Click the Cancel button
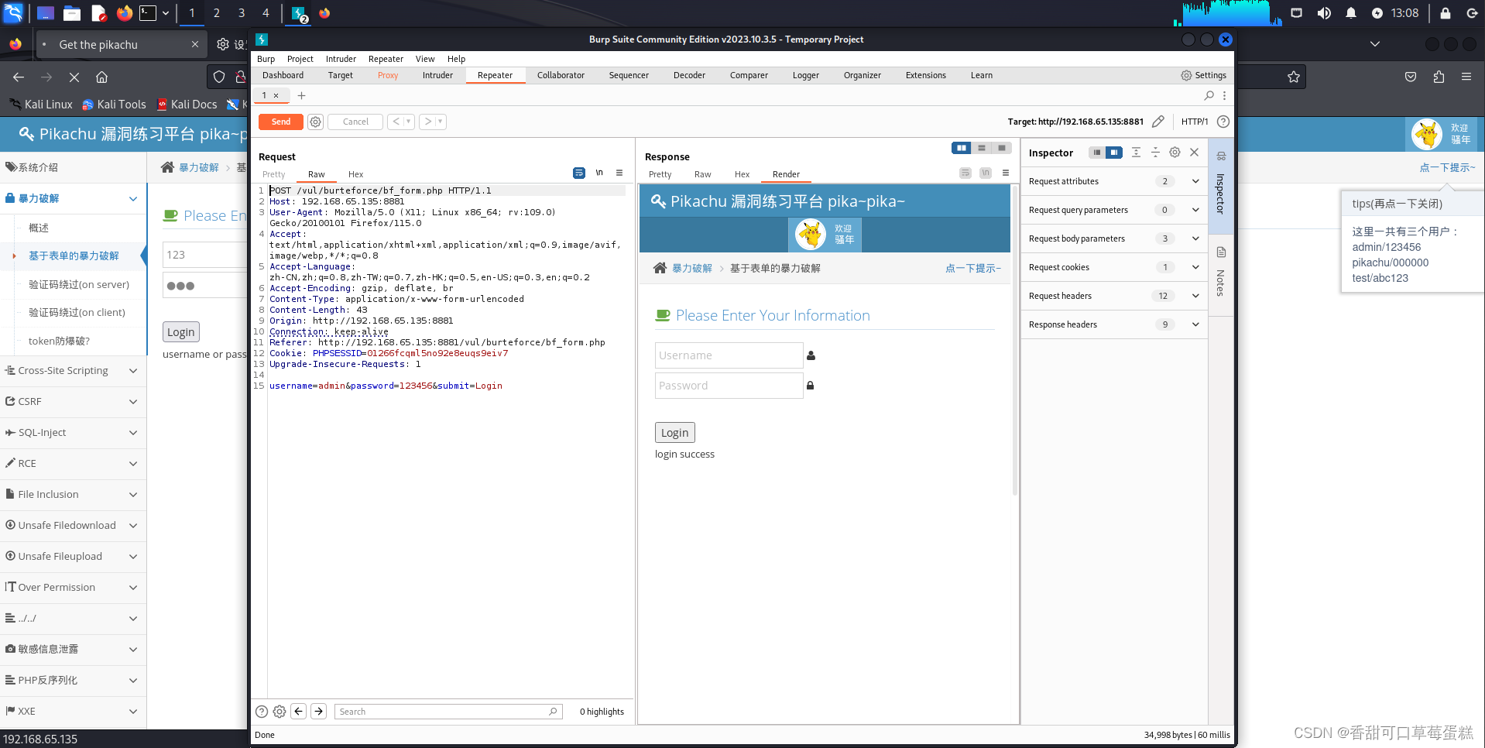Screen dimensions: 1485x748 pos(355,122)
